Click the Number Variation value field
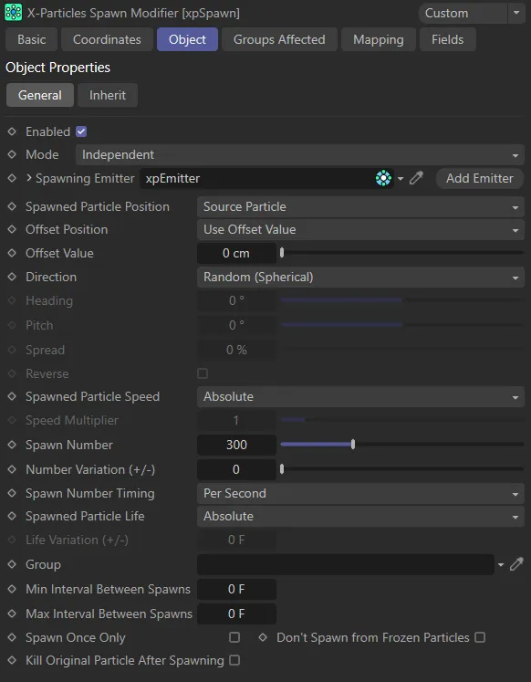Viewport: 531px width, 682px height. point(236,469)
